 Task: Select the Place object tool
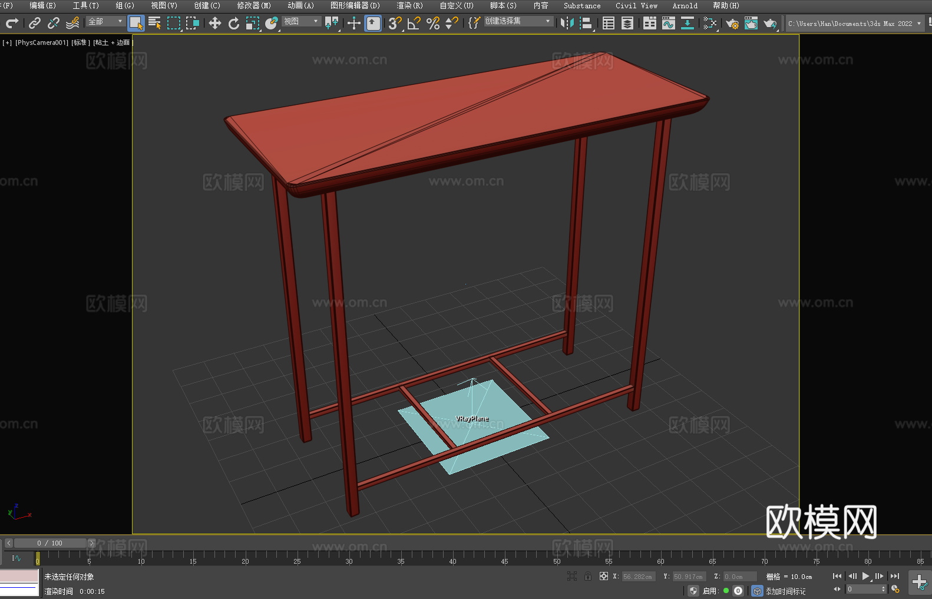[272, 24]
